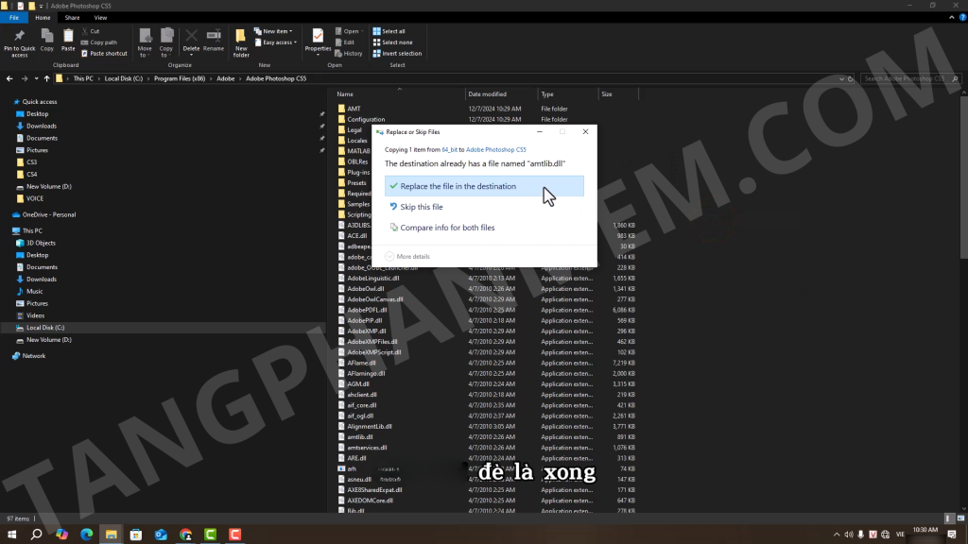Open the File menu
The width and height of the screenshot is (968, 544).
point(14,18)
